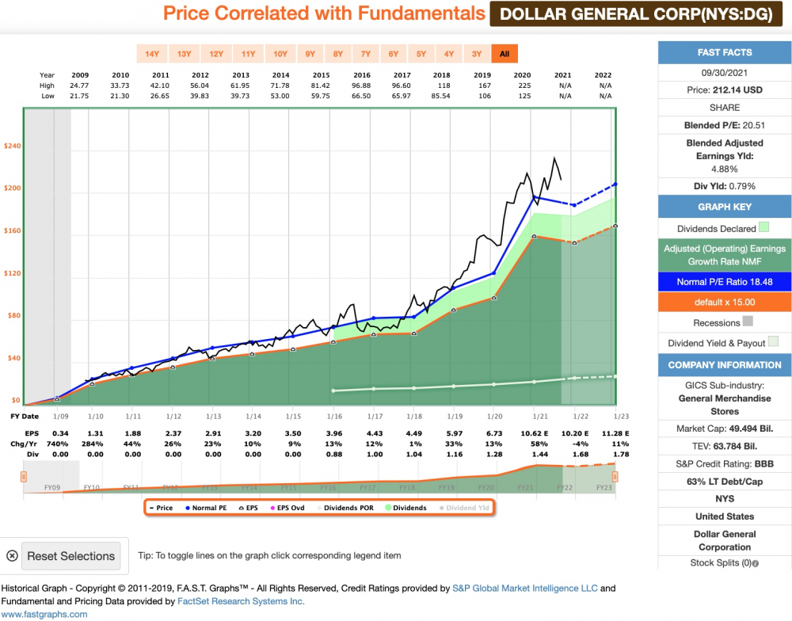This screenshot has height=621, width=792.
Task: Click the DOLLAR GENERAL CORP(NYS:DG) title
Action: pos(636,14)
